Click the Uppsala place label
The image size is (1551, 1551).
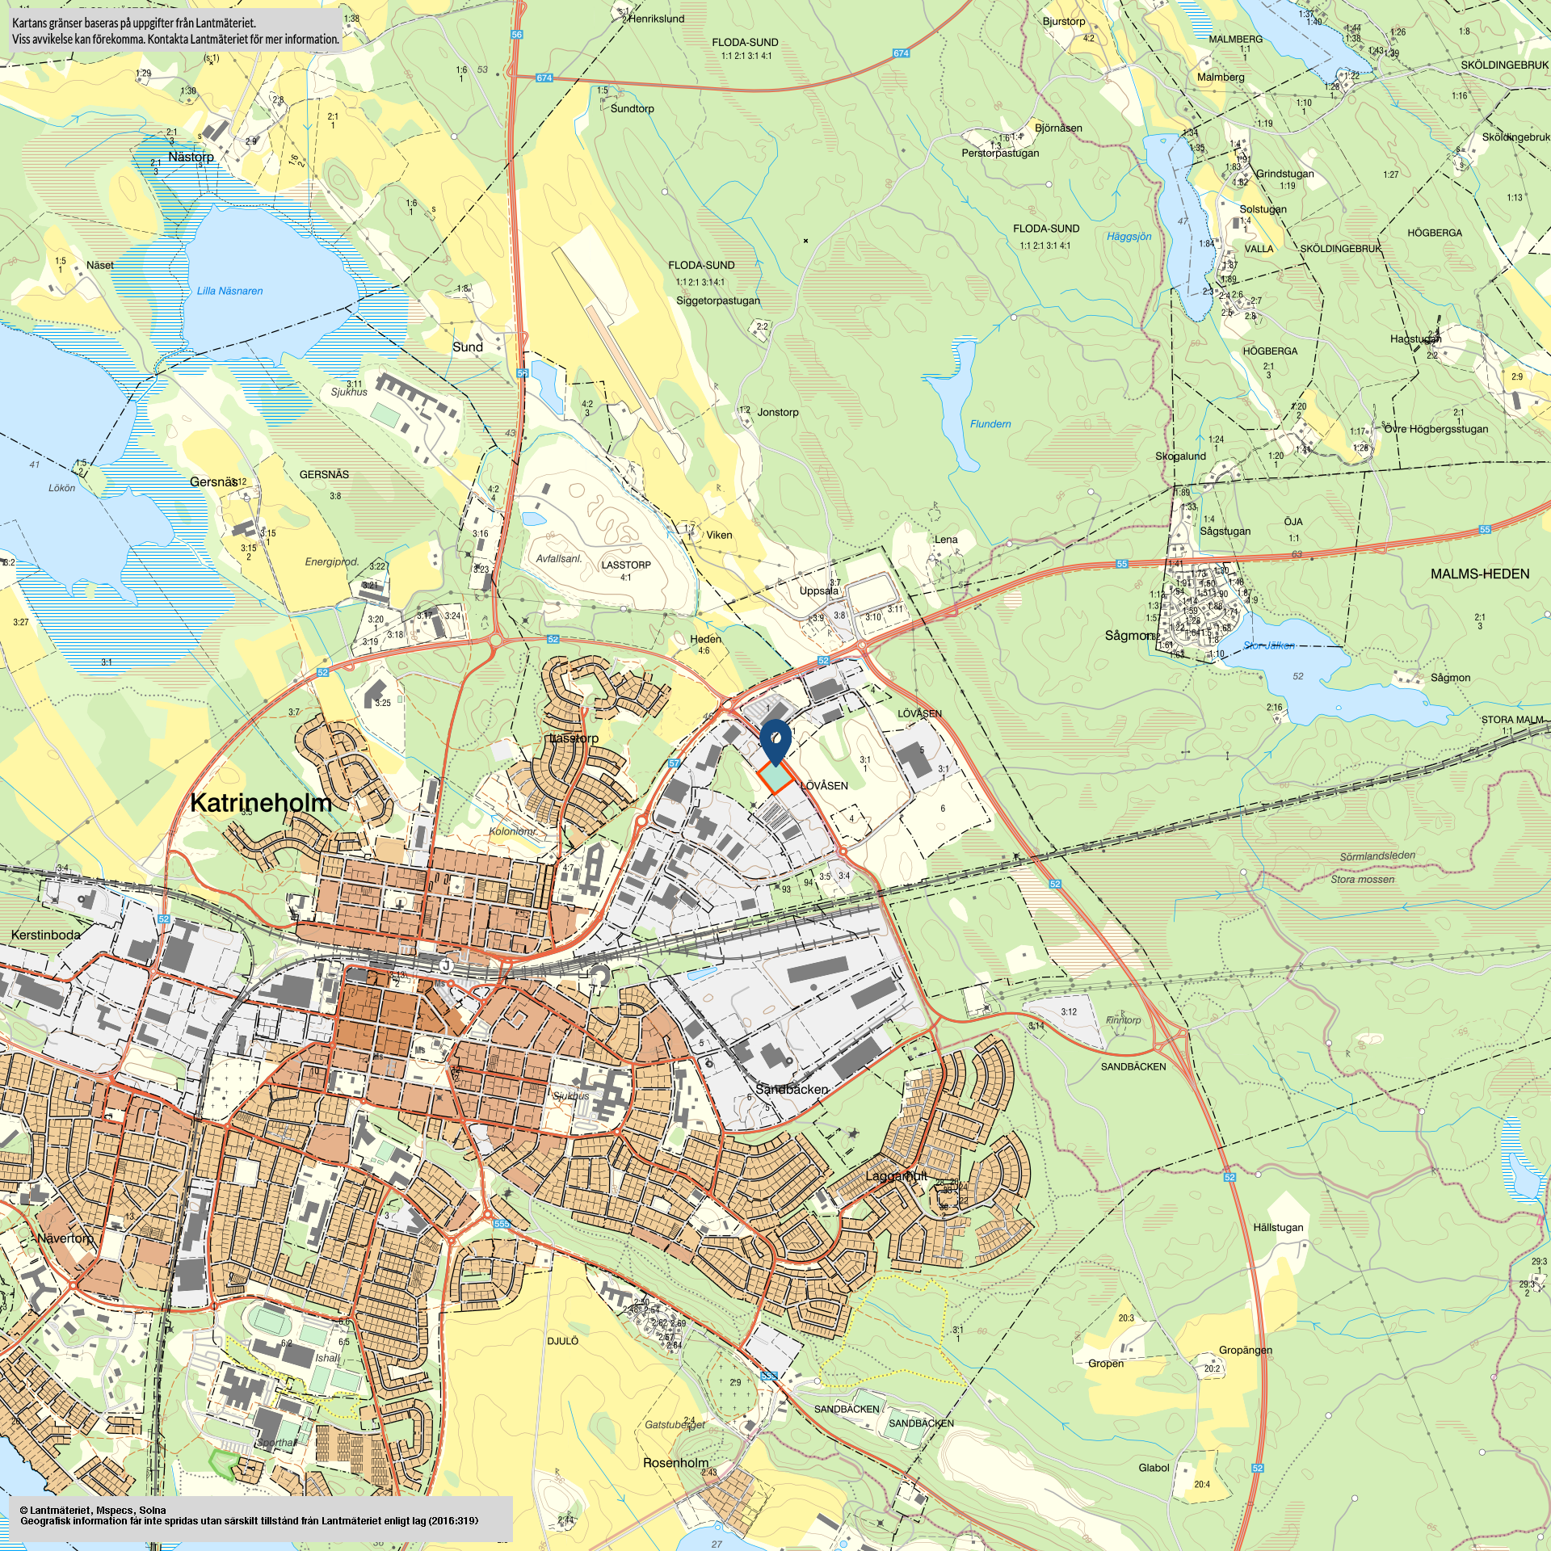tap(819, 591)
